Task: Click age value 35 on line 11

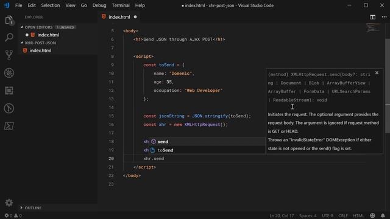Action: tap(169, 82)
